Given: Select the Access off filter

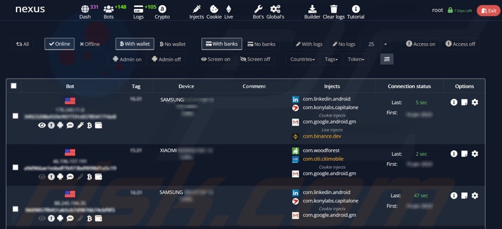Looking at the screenshot, I should [x=461, y=44].
